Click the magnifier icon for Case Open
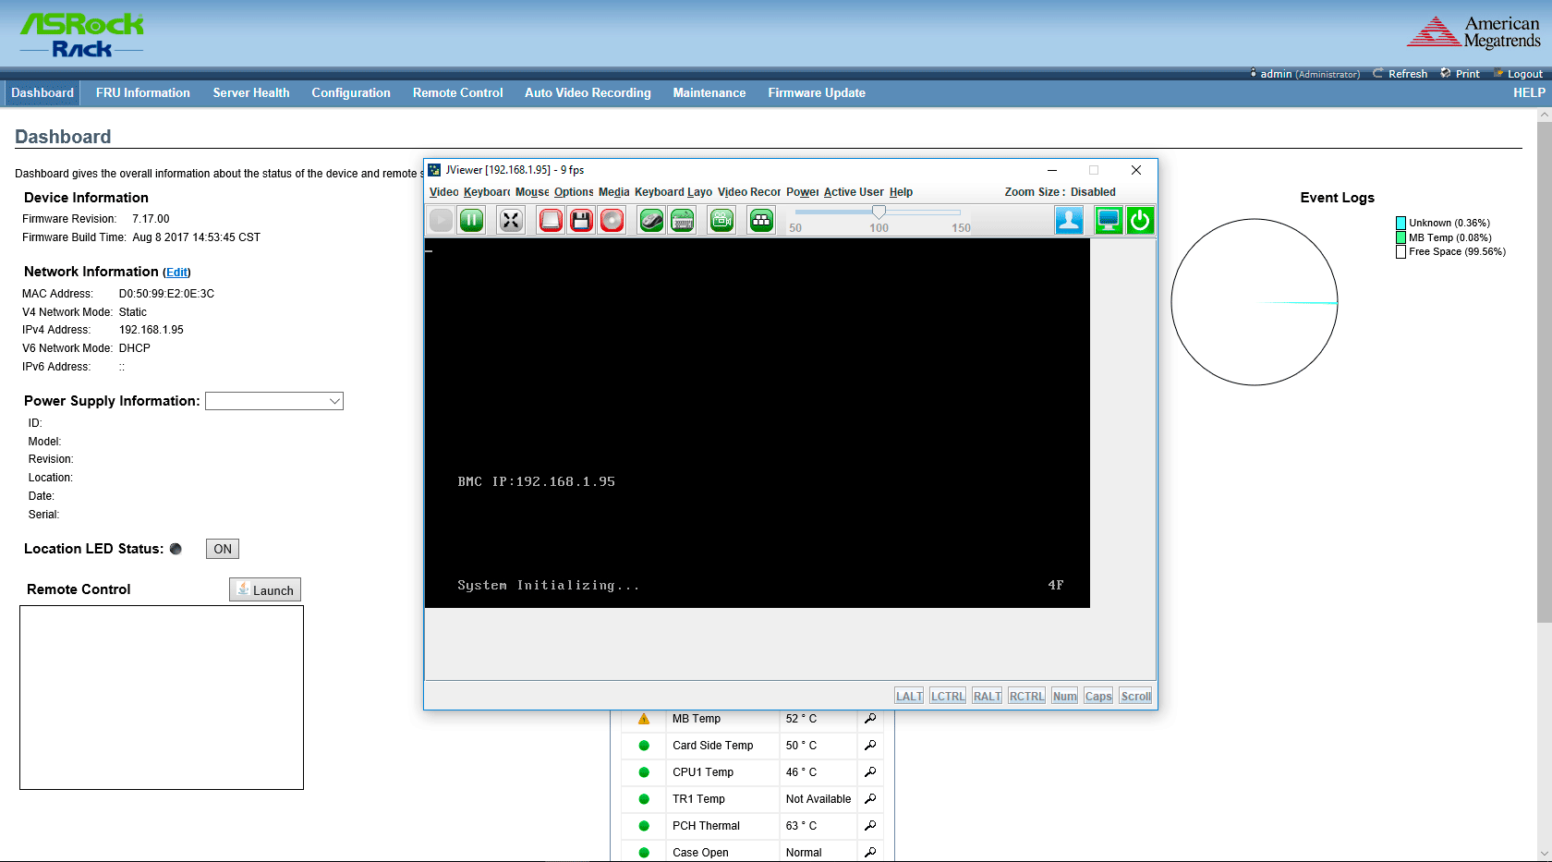Screen dimensions: 1552x862 (870, 852)
